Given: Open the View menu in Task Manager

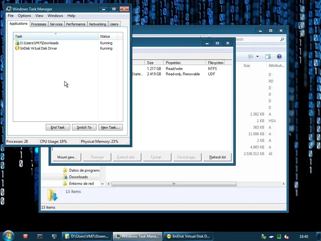Looking at the screenshot, I should point(39,16).
